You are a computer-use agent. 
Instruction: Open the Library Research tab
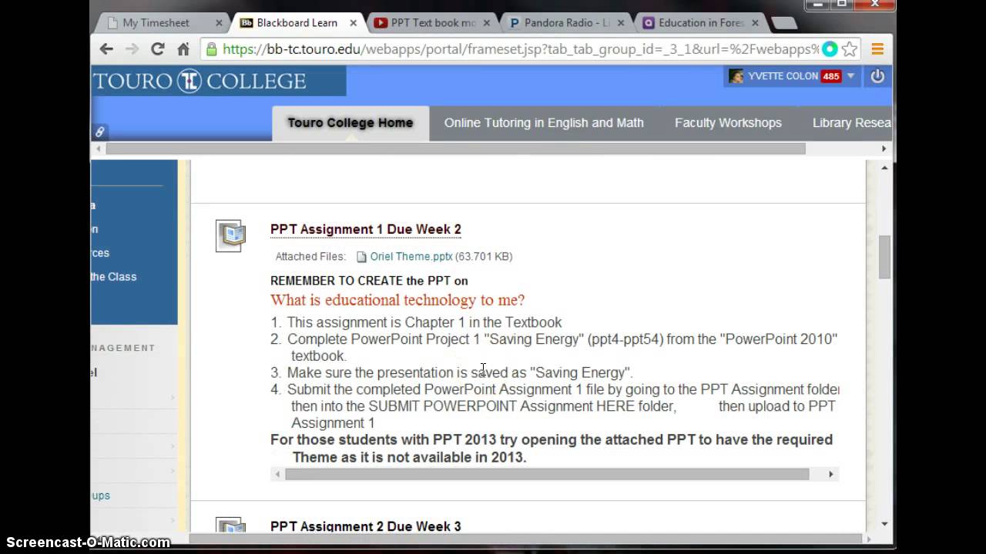[x=851, y=123]
